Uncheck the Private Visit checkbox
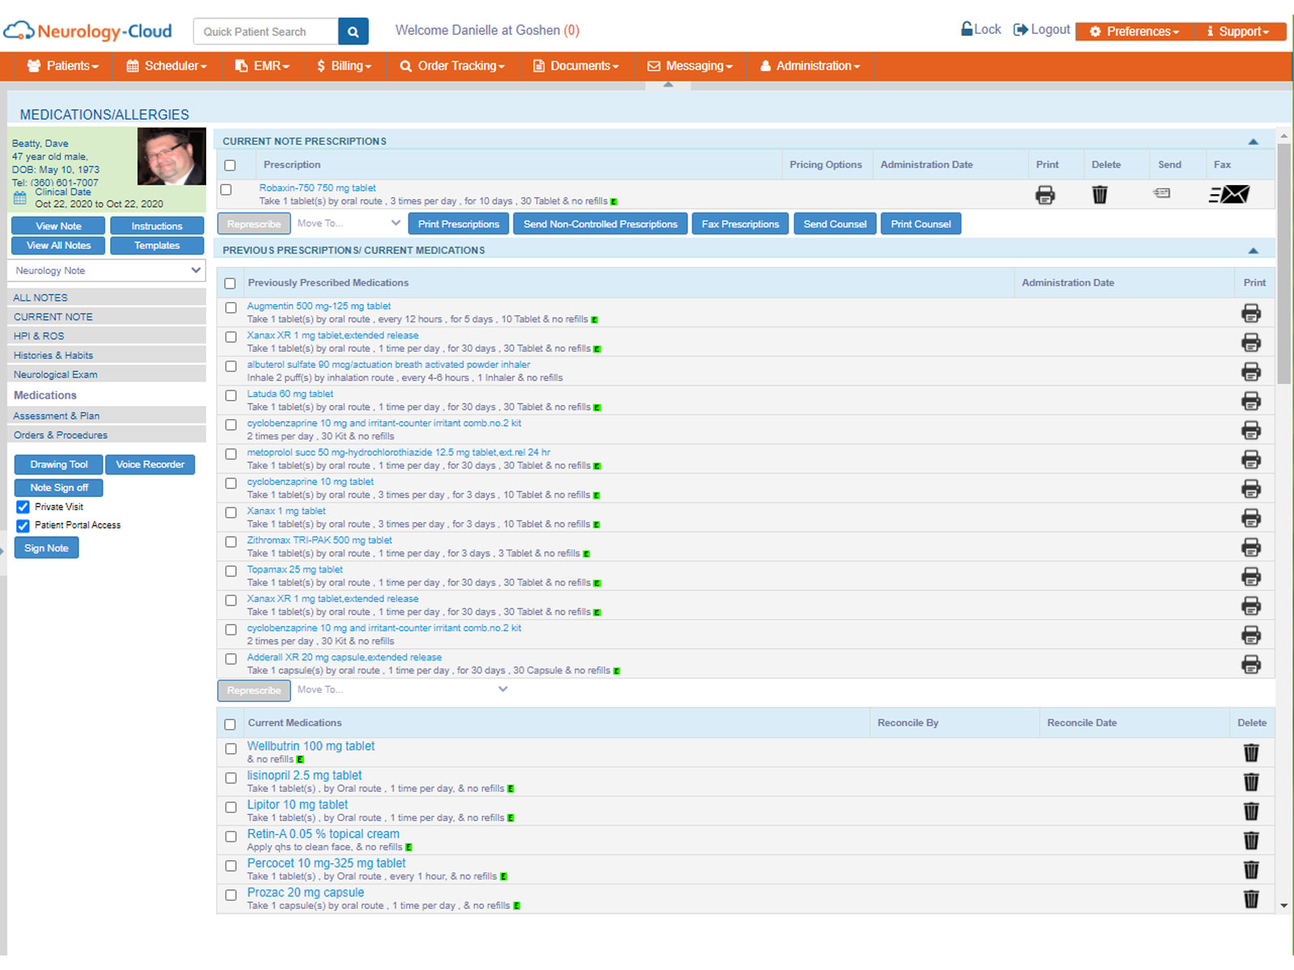 [x=23, y=507]
